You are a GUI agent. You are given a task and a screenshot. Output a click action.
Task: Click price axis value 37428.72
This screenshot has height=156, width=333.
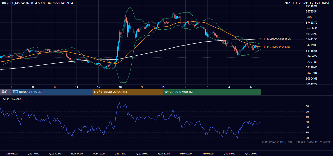pyautogui.click(x=311, y=23)
